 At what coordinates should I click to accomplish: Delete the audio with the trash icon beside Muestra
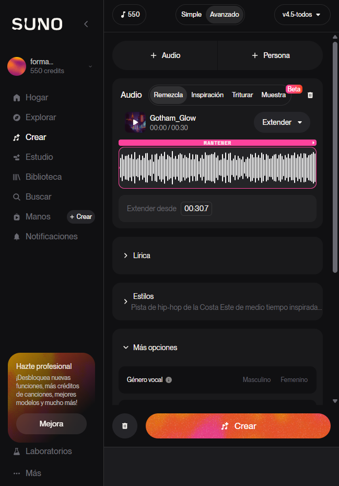(310, 95)
